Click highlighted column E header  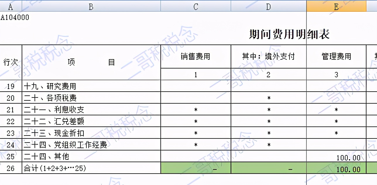pos(336,6)
